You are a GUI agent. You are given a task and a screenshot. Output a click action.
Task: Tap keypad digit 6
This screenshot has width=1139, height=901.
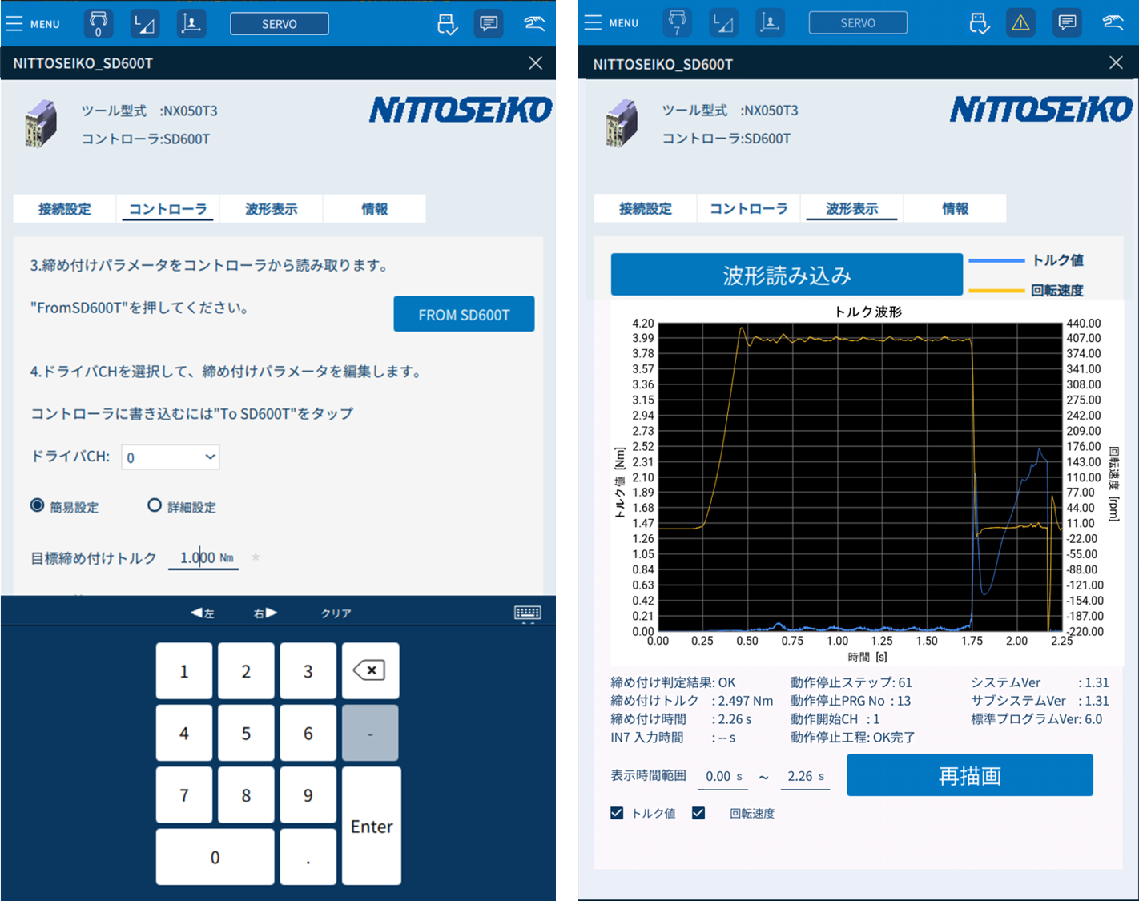point(308,733)
